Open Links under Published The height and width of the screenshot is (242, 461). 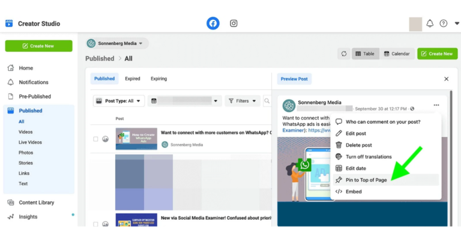pos(24,173)
